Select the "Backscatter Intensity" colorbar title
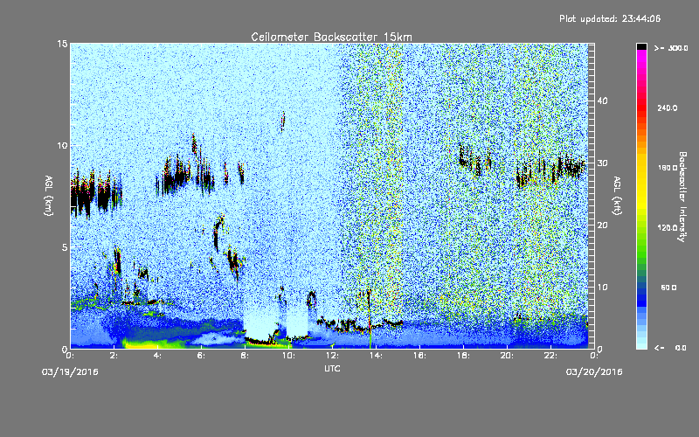699x437 pixels. (682, 197)
